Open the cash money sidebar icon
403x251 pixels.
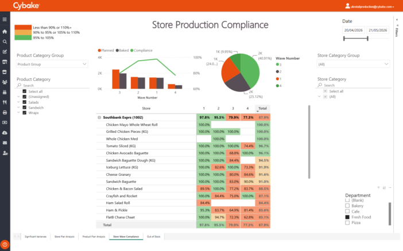coord(5,123)
